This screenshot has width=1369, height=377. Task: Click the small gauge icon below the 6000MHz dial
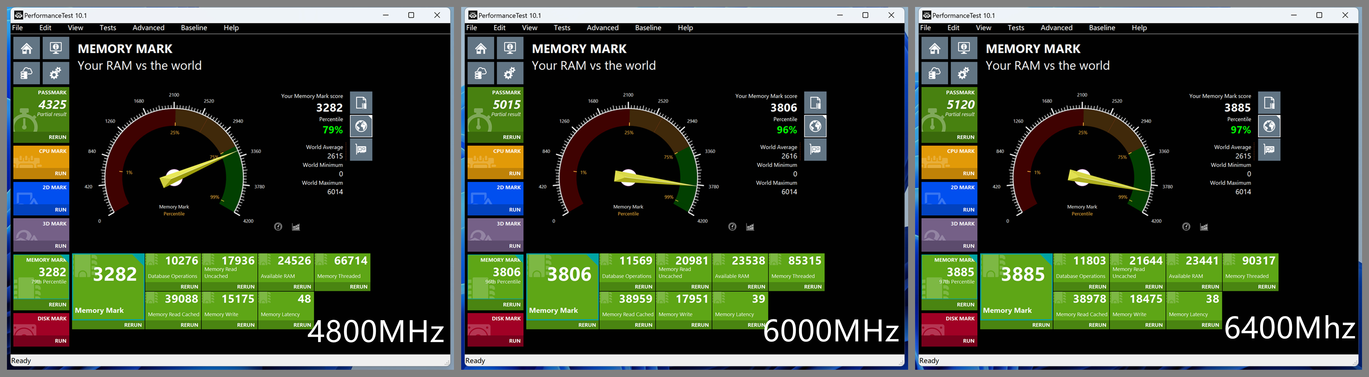[x=732, y=227]
